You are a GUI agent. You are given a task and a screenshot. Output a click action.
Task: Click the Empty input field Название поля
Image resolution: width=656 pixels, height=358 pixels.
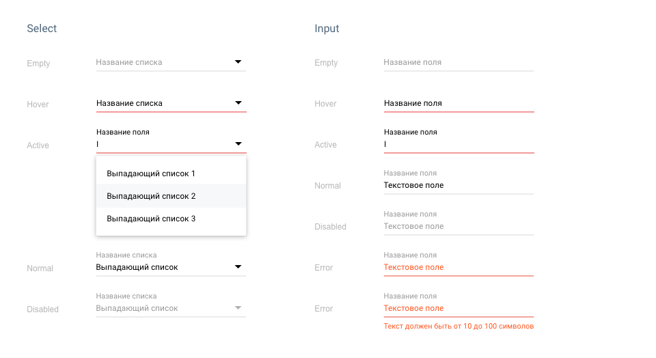coord(459,63)
